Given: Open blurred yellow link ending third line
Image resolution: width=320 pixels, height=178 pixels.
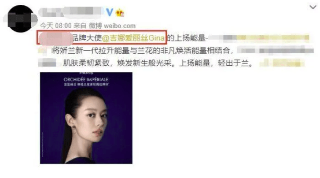Looking at the screenshot, I should 282,63.
